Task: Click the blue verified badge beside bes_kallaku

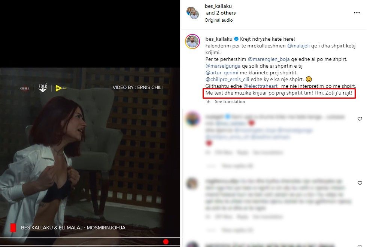Action: 236,39
